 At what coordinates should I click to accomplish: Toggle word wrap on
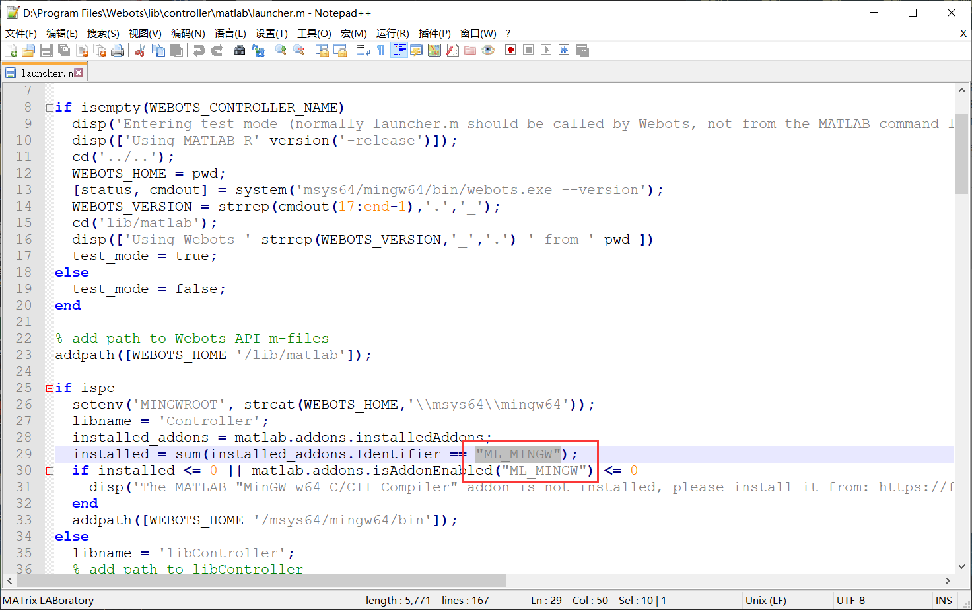coord(364,50)
